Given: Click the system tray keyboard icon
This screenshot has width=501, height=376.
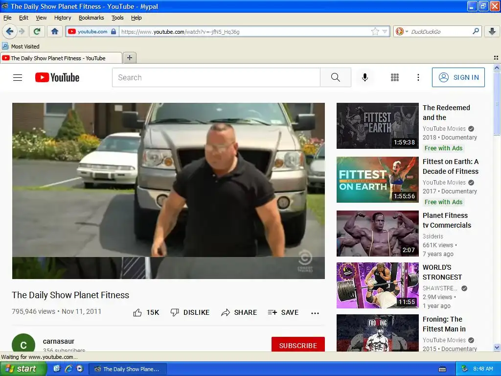Looking at the screenshot, I should 442,369.
